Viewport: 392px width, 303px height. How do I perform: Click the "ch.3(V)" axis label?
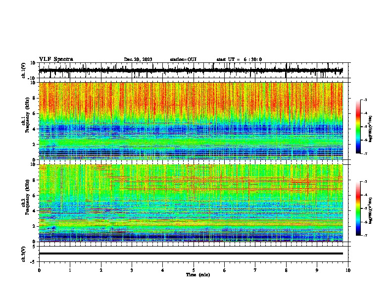(23, 254)
